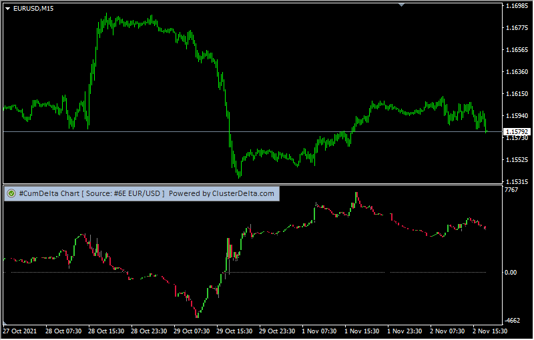Click the 1.16360 price scale value
534x340 pixels.
coord(517,72)
